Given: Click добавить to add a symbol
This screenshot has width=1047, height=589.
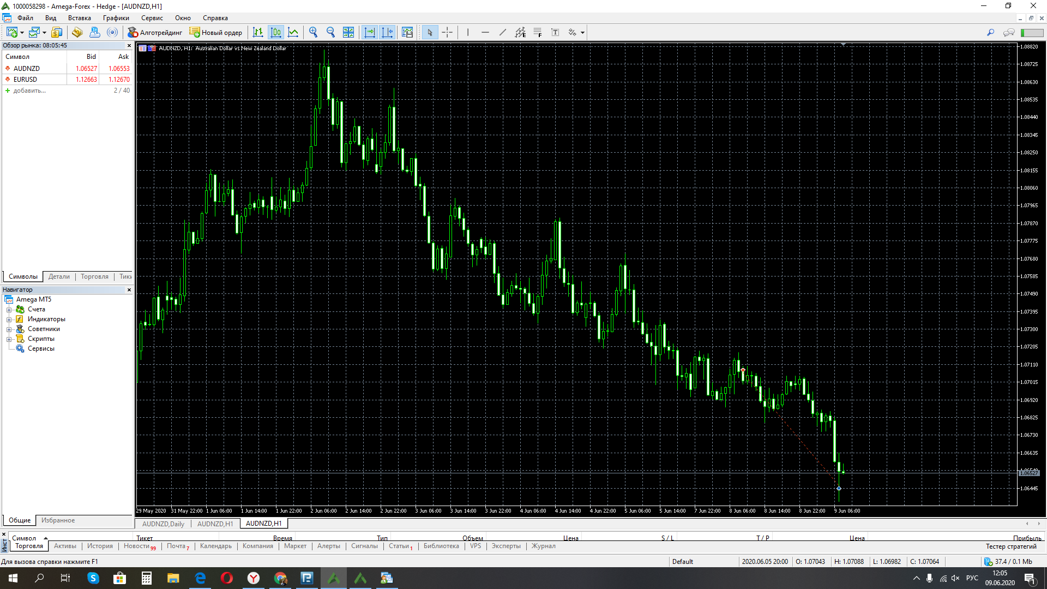Looking at the screenshot, I should pos(29,91).
